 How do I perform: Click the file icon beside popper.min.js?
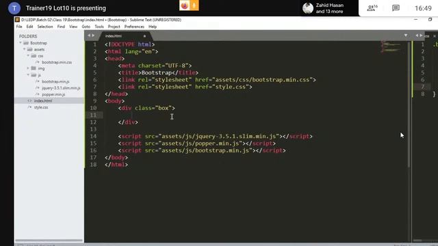(x=38, y=94)
